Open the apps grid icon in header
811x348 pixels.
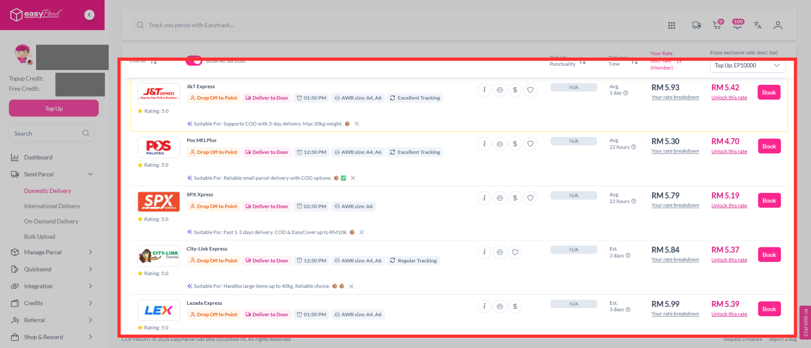671,25
